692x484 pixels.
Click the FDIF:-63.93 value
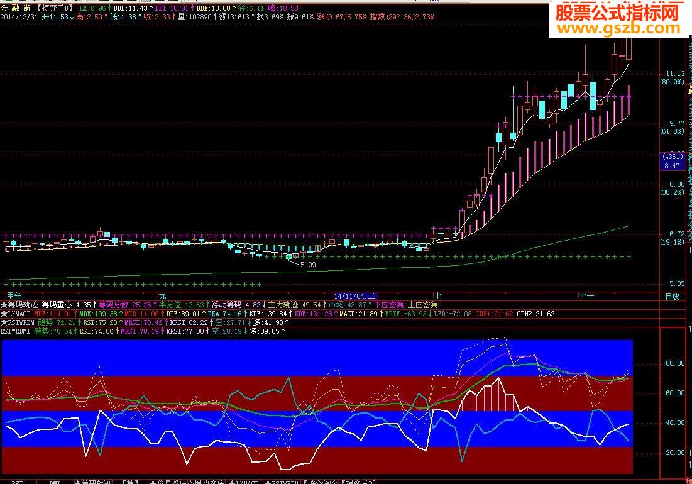click(x=405, y=314)
